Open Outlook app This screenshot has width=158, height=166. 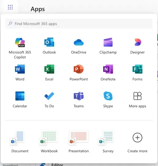49,46
